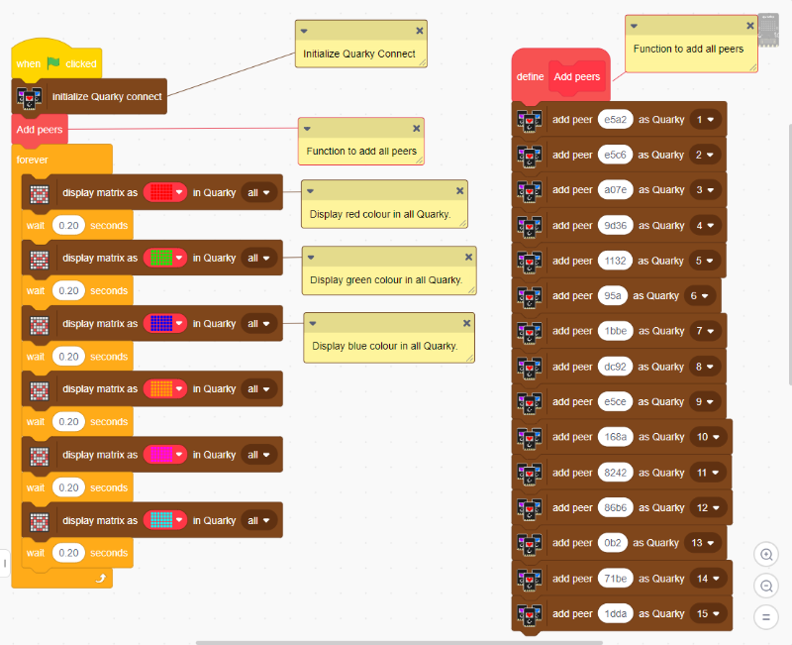Collapse the Initialize Quarky Connect comment
792x645 pixels.
tap(304, 31)
